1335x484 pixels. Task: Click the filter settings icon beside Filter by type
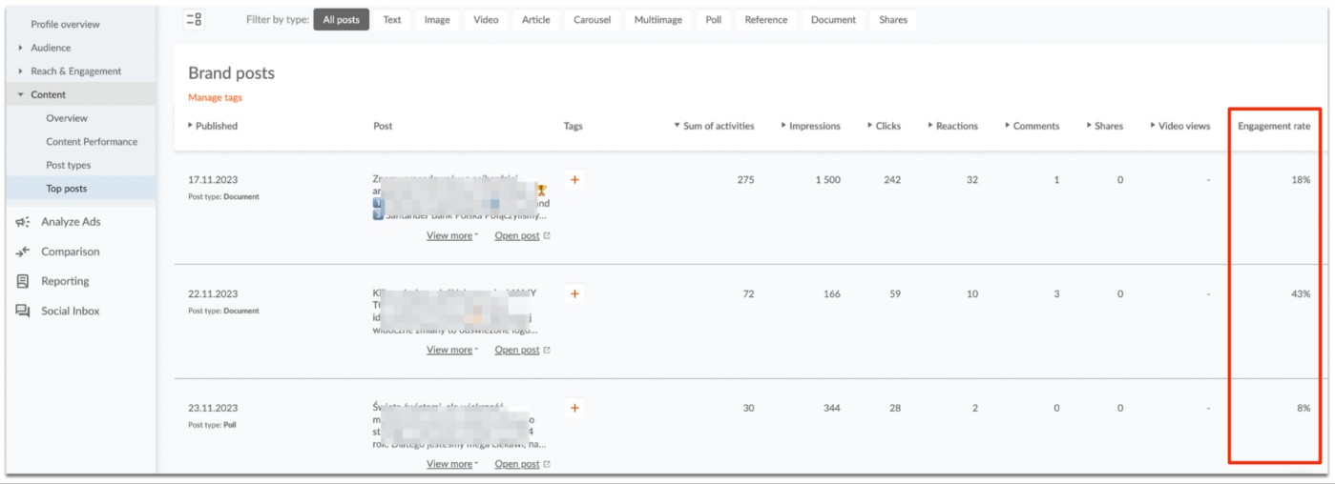coord(194,19)
